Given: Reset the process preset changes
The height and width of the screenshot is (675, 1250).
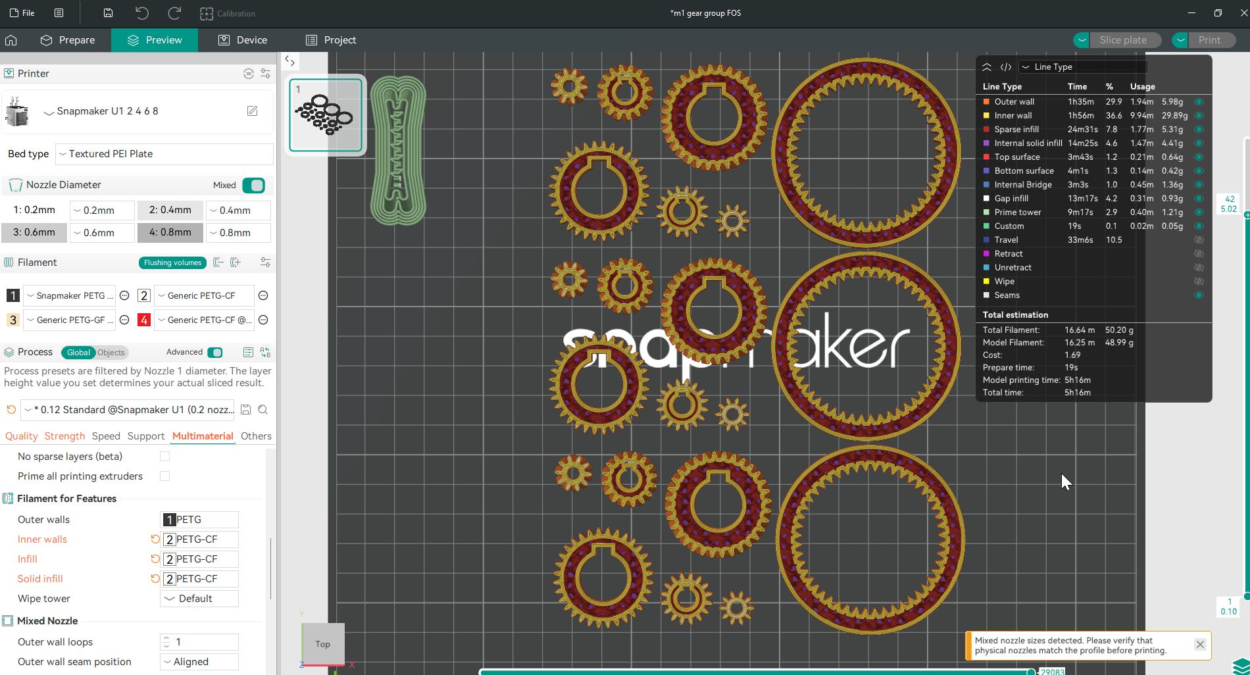Looking at the screenshot, I should click(x=11, y=410).
